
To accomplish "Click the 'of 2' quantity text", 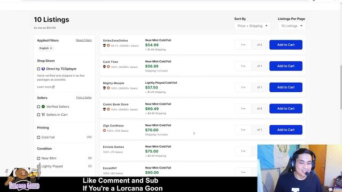I will [x=259, y=45].
